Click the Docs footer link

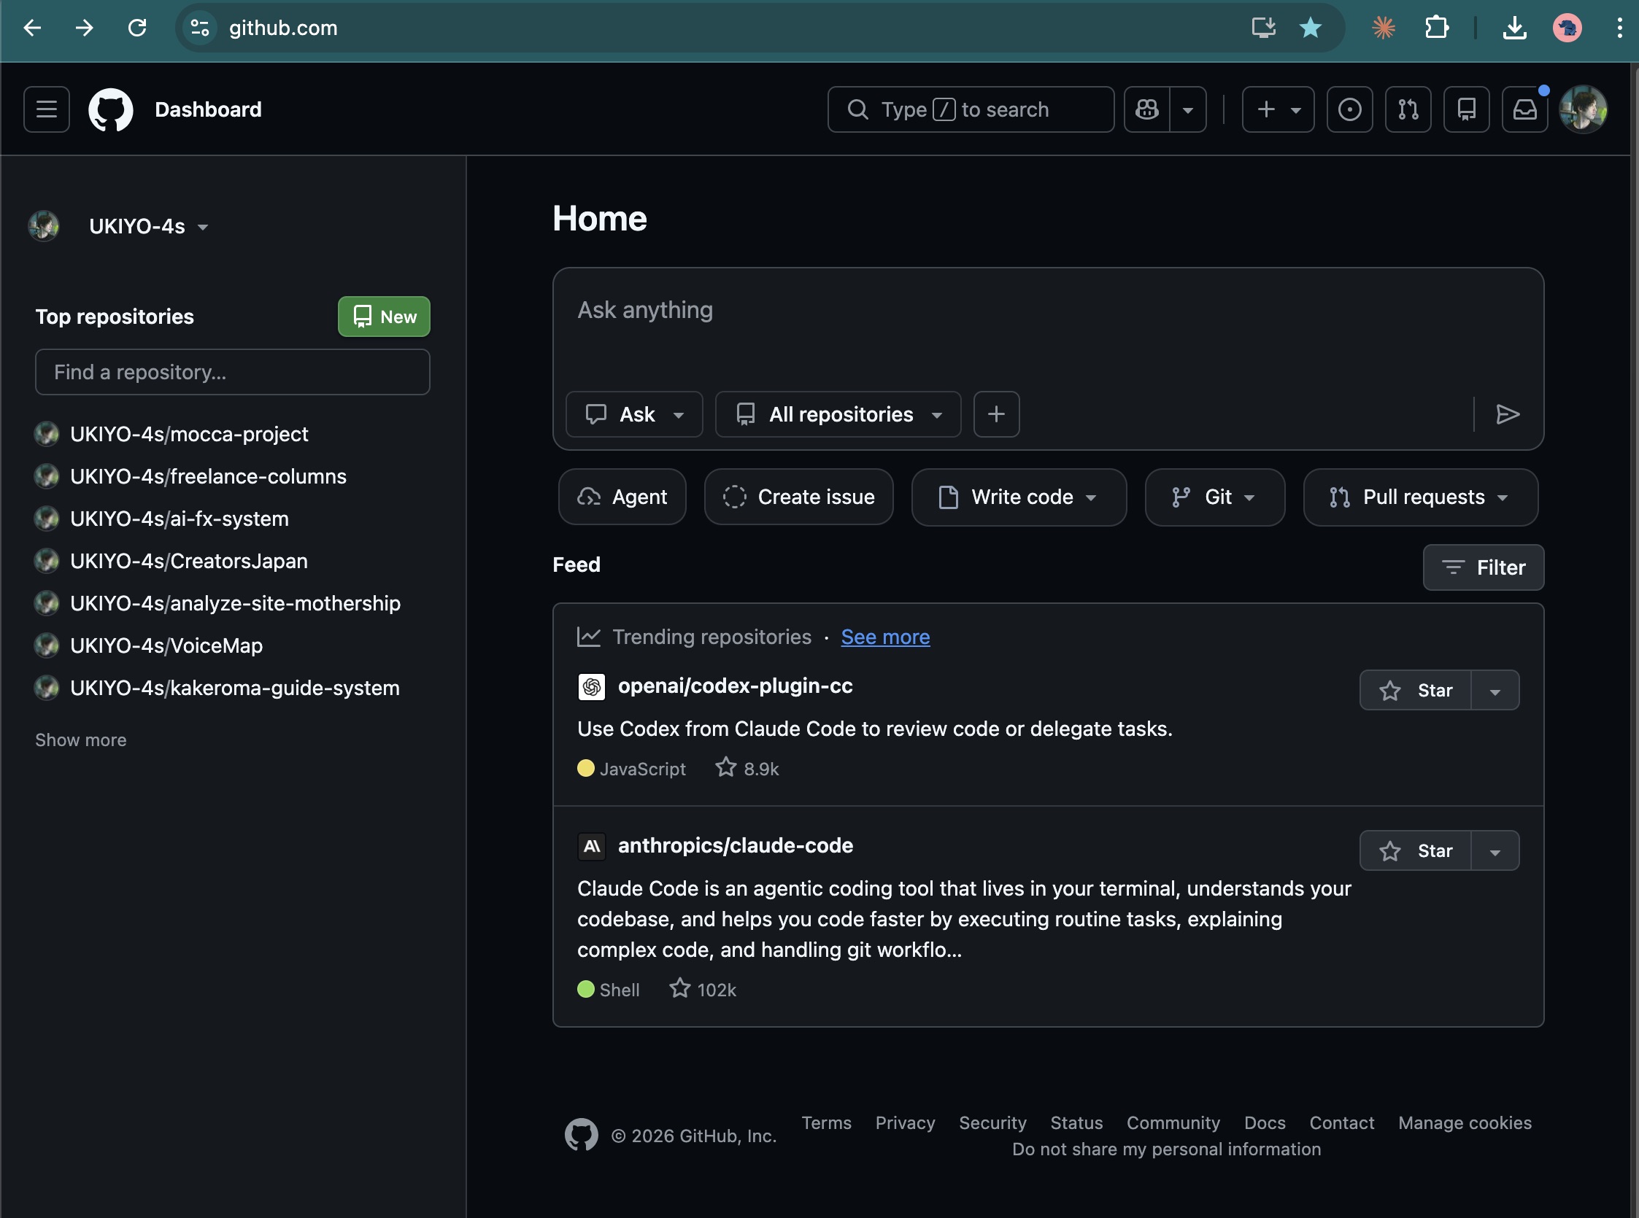(x=1265, y=1123)
